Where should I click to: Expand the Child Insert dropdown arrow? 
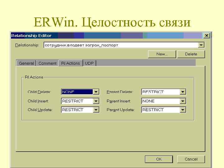96,101
